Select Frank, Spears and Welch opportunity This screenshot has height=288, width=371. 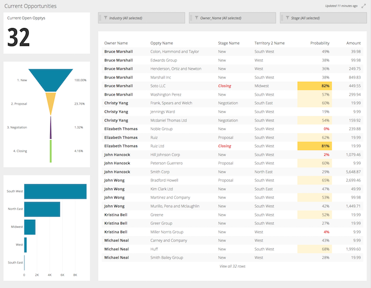171,103
